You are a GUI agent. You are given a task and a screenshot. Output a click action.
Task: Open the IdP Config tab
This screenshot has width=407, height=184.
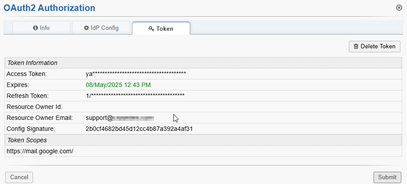pos(101,28)
